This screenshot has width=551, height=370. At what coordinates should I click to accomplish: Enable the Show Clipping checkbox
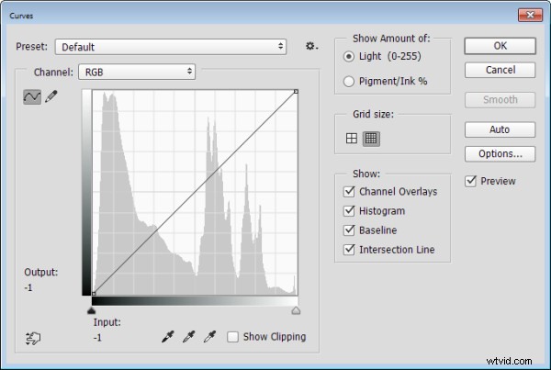232,337
